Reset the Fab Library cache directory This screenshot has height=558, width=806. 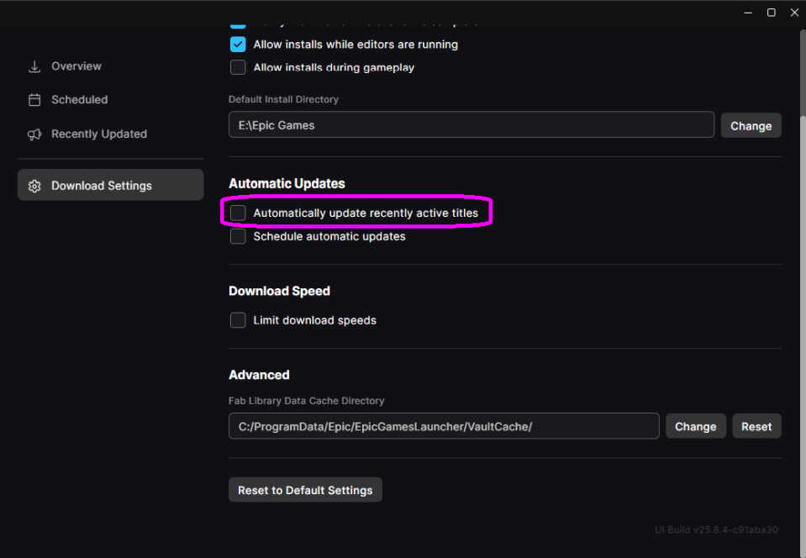coord(756,426)
